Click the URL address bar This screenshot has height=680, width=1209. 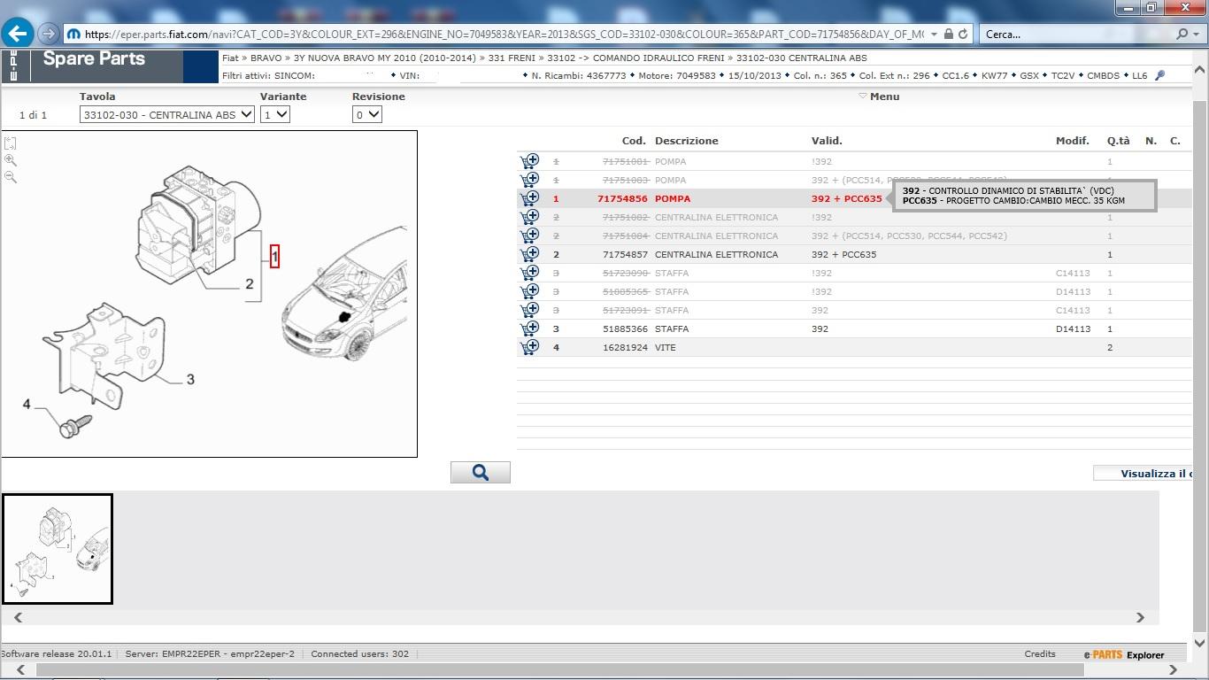coord(504,34)
